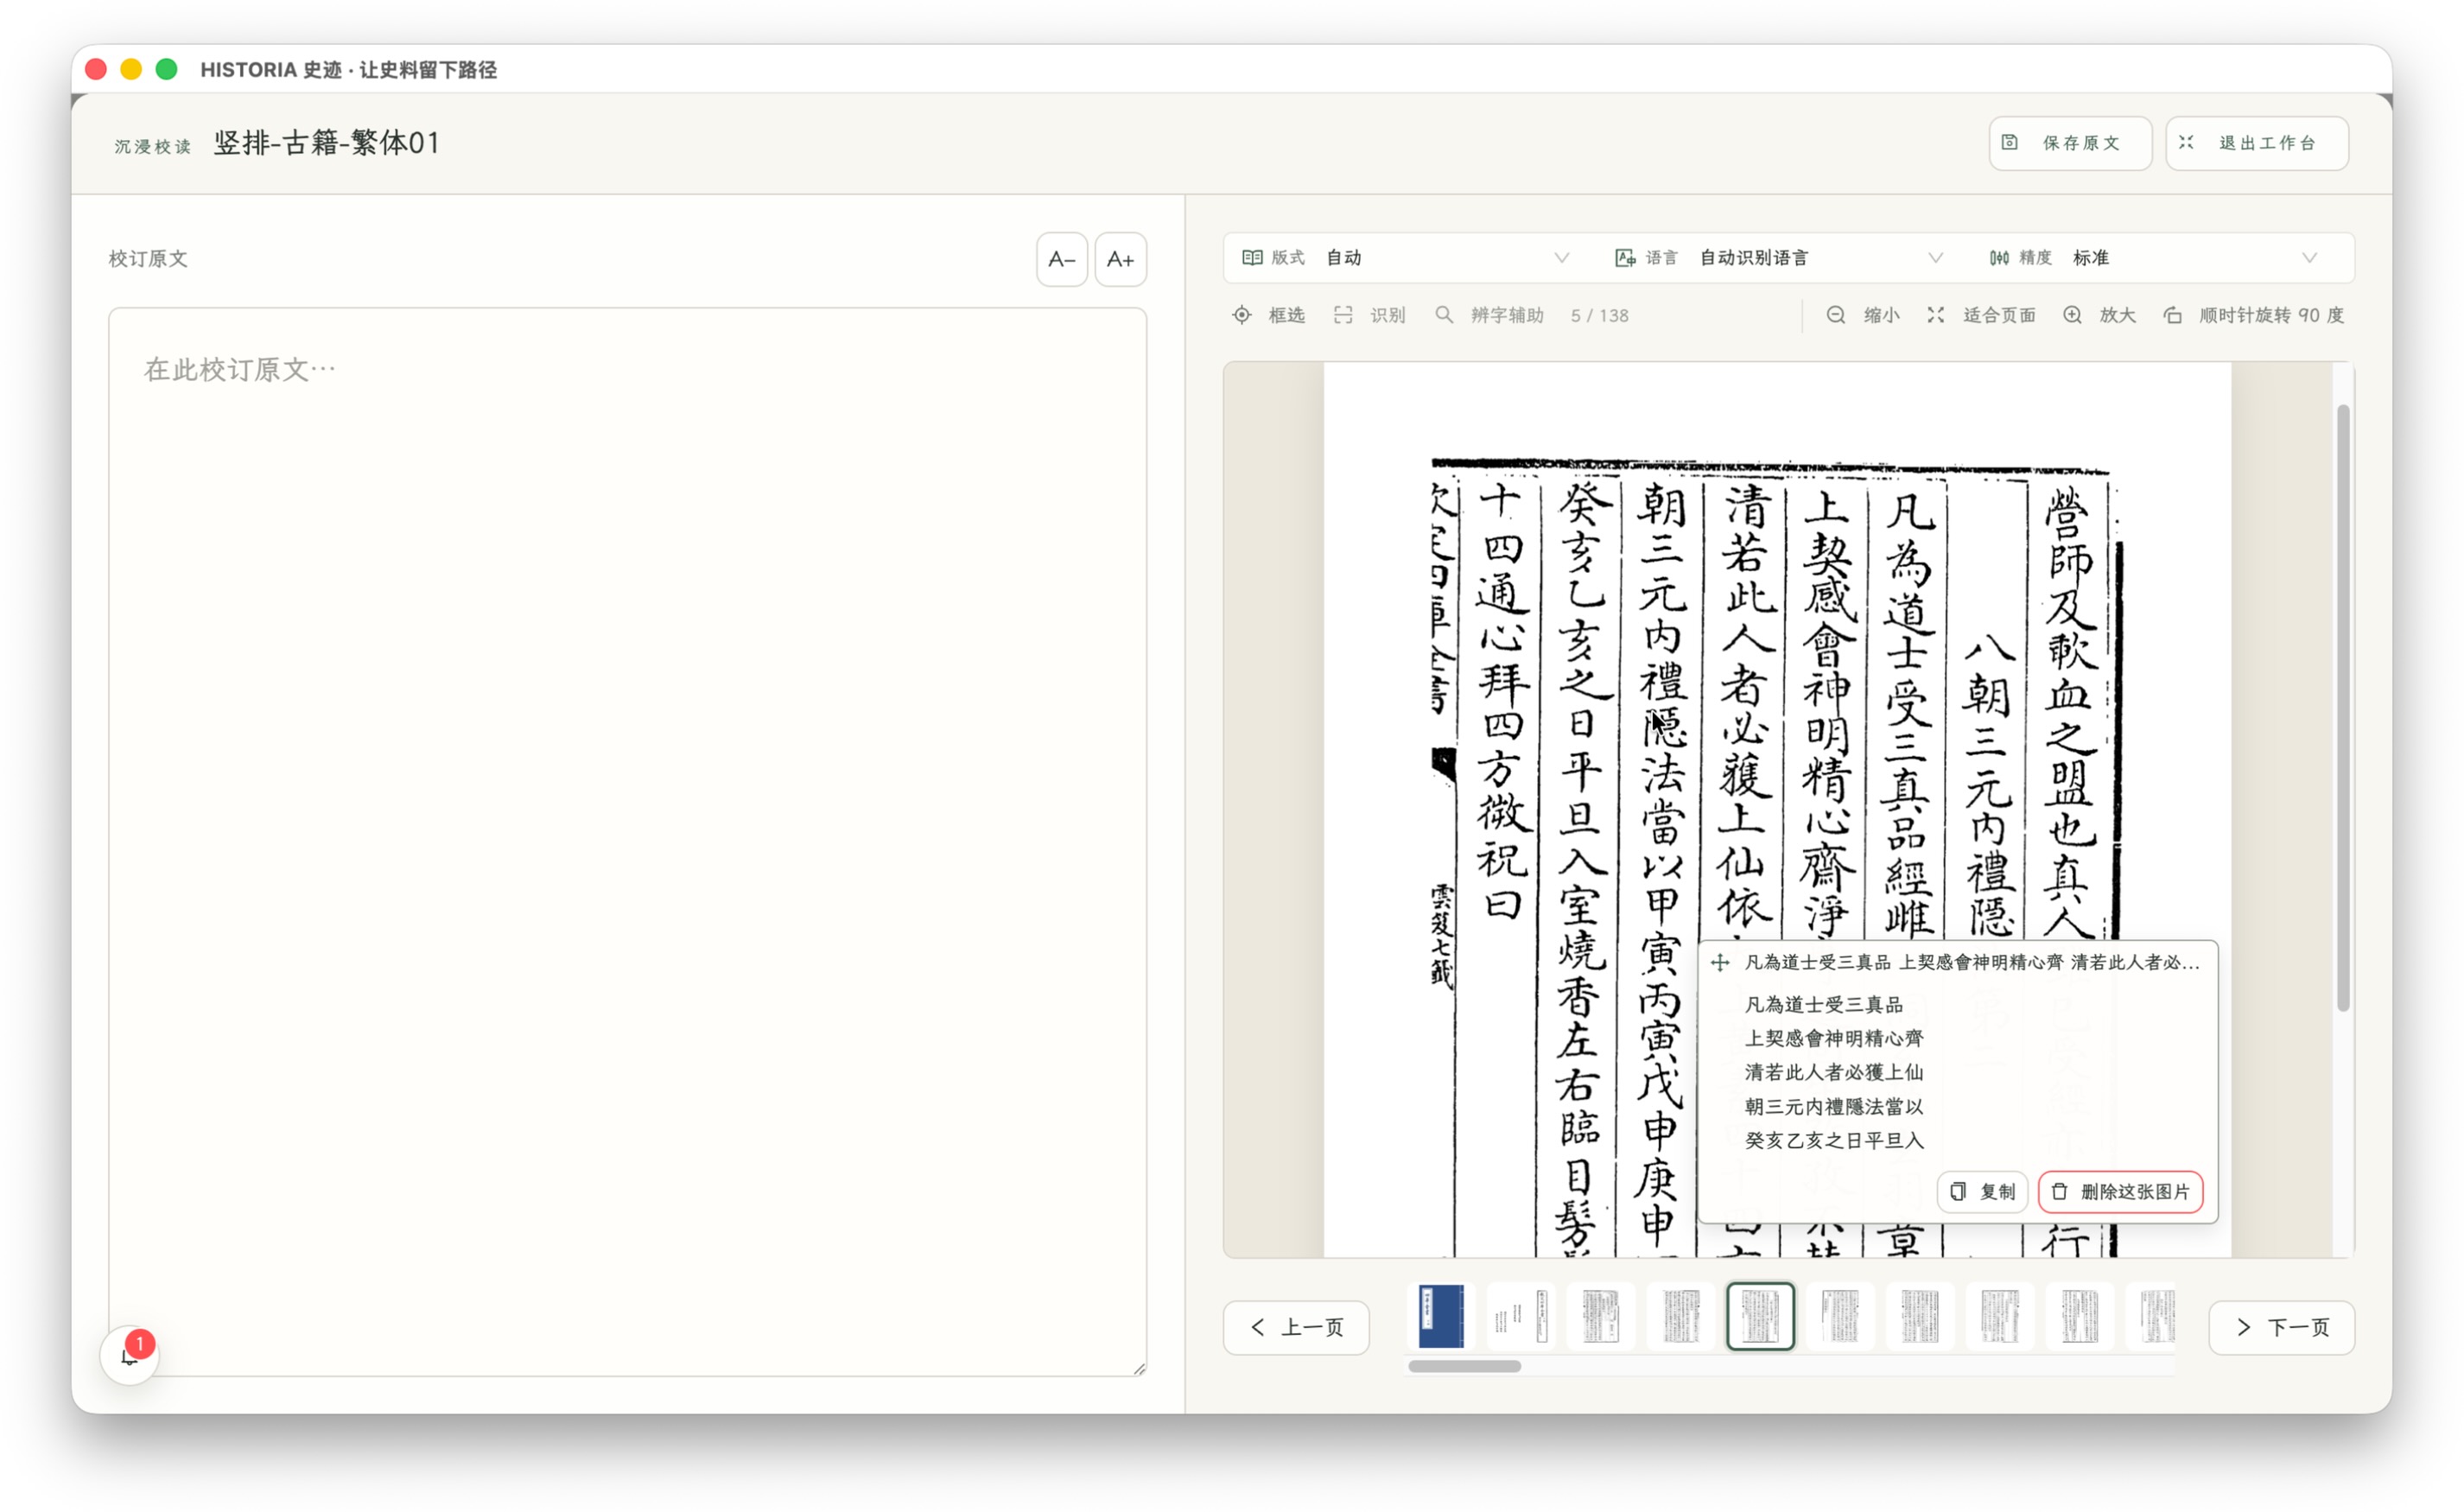The width and height of the screenshot is (2464, 1512).
Task: Click the 沉浸校读 label
Action: click(153, 147)
